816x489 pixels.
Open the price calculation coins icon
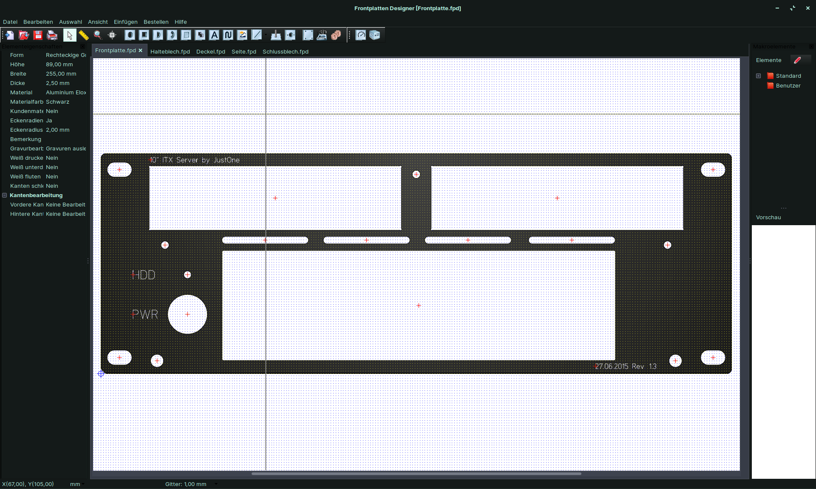coord(336,35)
